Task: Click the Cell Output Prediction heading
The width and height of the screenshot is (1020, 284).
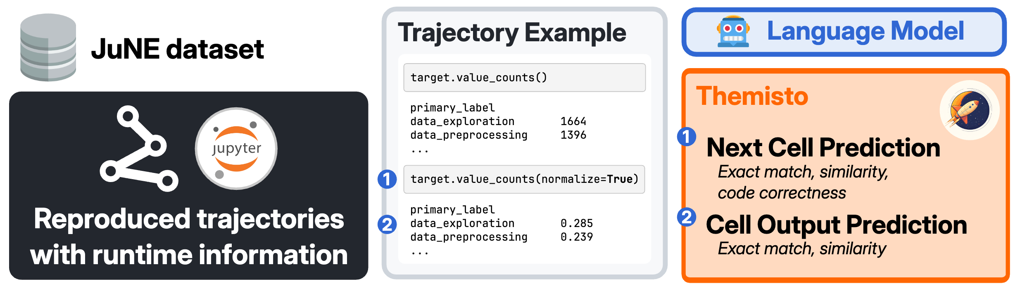Action: click(x=836, y=225)
